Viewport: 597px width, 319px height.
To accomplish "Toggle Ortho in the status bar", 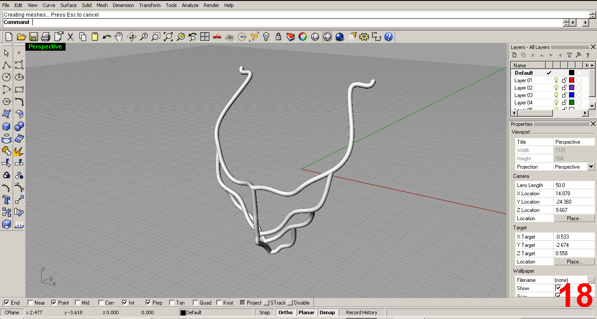I will tap(285, 312).
